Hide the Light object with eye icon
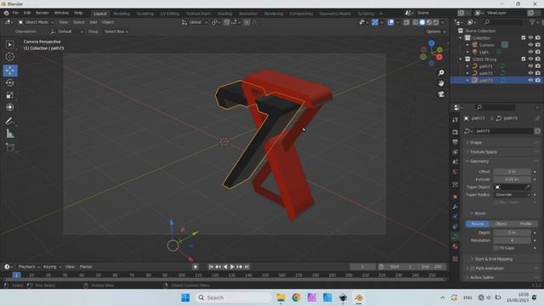Viewport: 544px width, 306px height. pyautogui.click(x=530, y=52)
